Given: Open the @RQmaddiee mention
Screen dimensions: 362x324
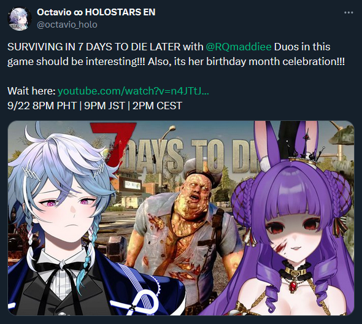Looking at the screenshot, I should coord(239,47).
